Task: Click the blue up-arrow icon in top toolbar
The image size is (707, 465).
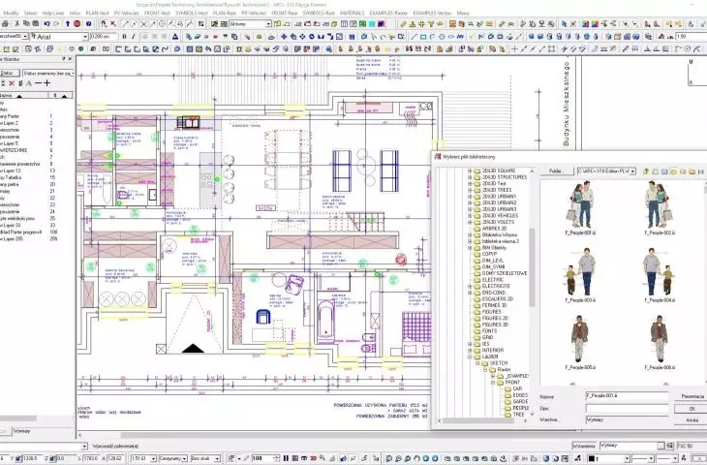Action: pos(68,23)
